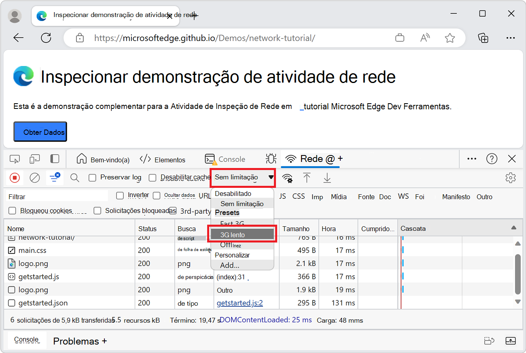This screenshot has width=526, height=353.
Task: Select the Offline throttling option
Action: pos(242,245)
